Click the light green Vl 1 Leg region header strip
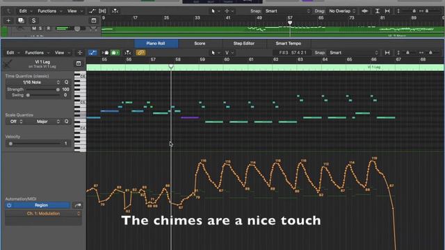 click(x=265, y=67)
